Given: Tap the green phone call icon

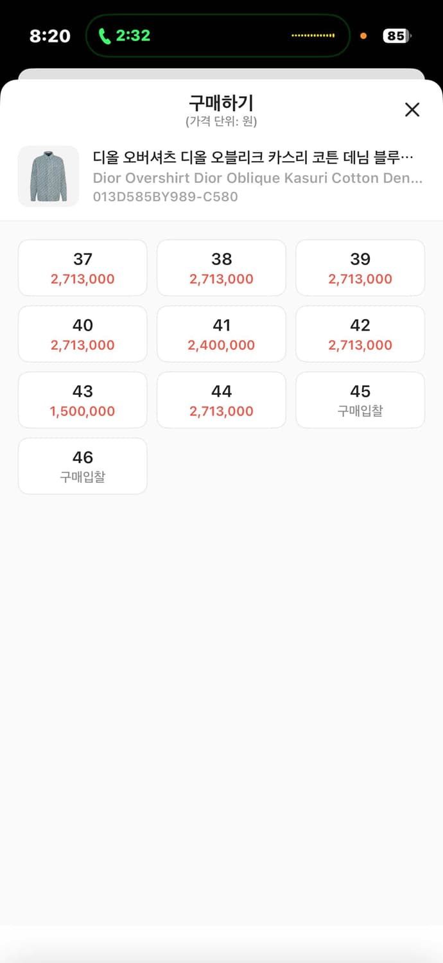Looking at the screenshot, I should 105,36.
